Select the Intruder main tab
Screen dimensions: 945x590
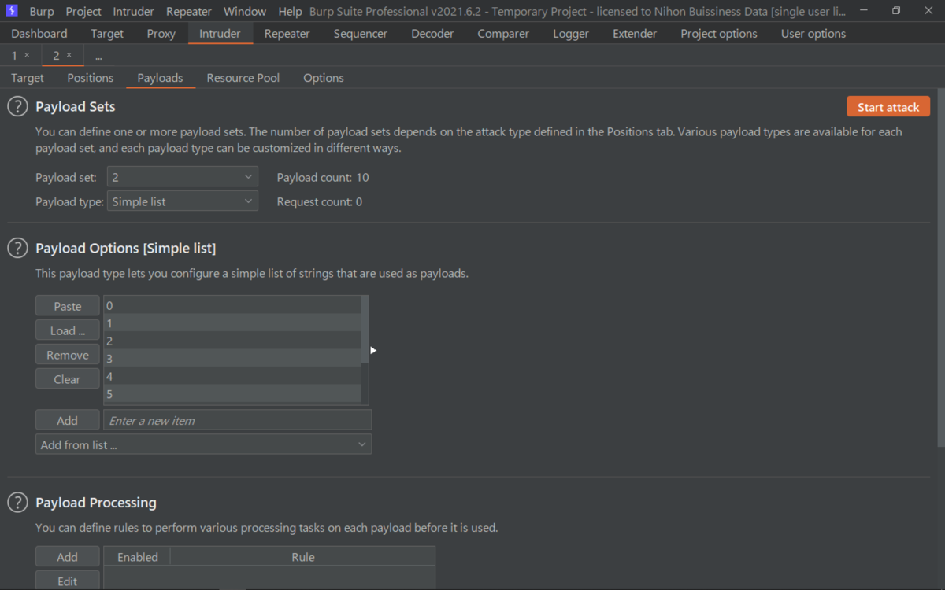click(220, 34)
